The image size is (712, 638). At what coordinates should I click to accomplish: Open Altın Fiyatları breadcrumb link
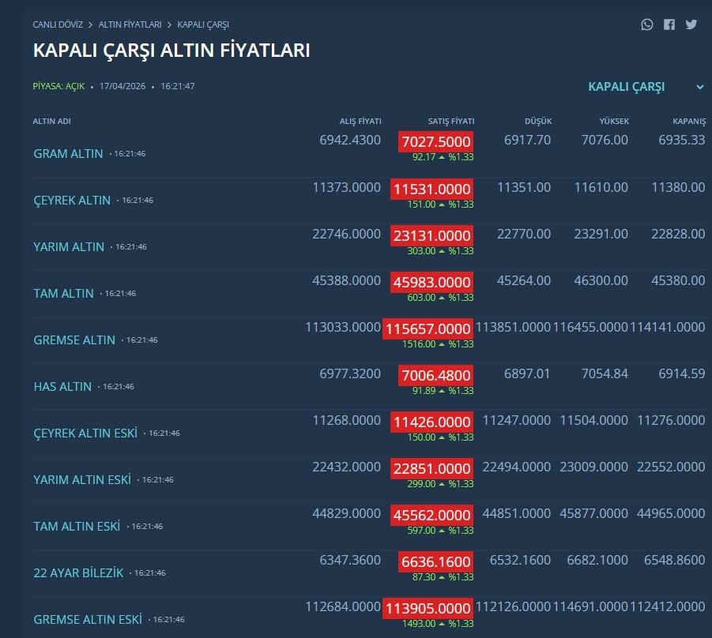pyautogui.click(x=130, y=24)
